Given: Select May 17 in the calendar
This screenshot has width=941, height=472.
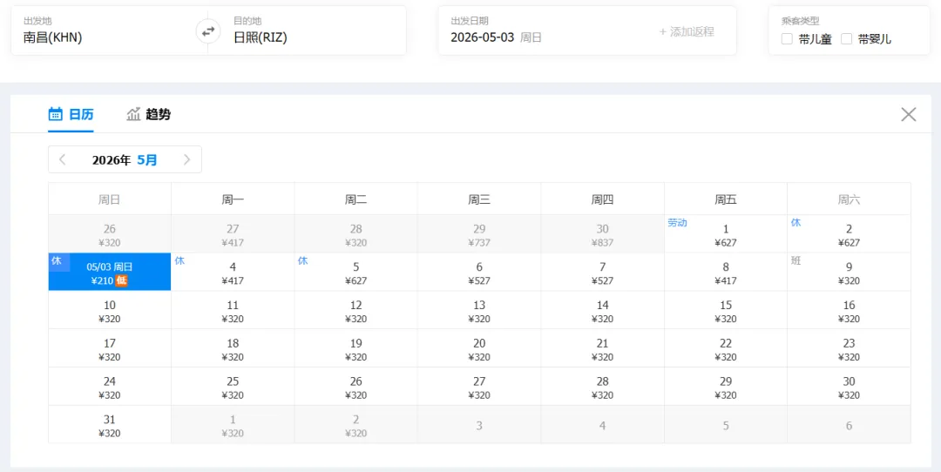Looking at the screenshot, I should coord(110,347).
